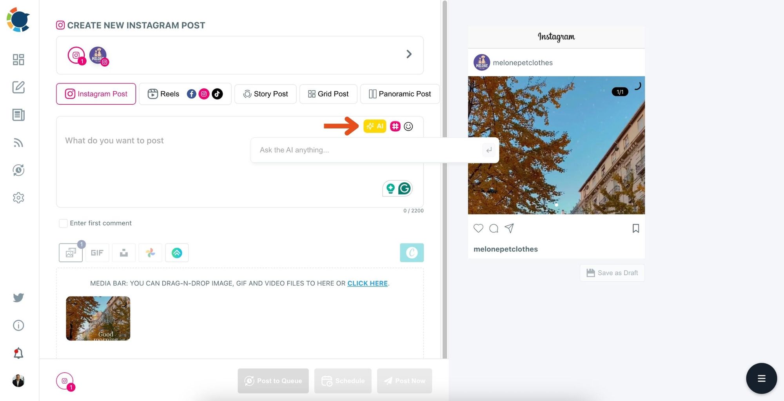This screenshot has width=784, height=401.
Task: Save the post as a draft
Action: [612, 272]
